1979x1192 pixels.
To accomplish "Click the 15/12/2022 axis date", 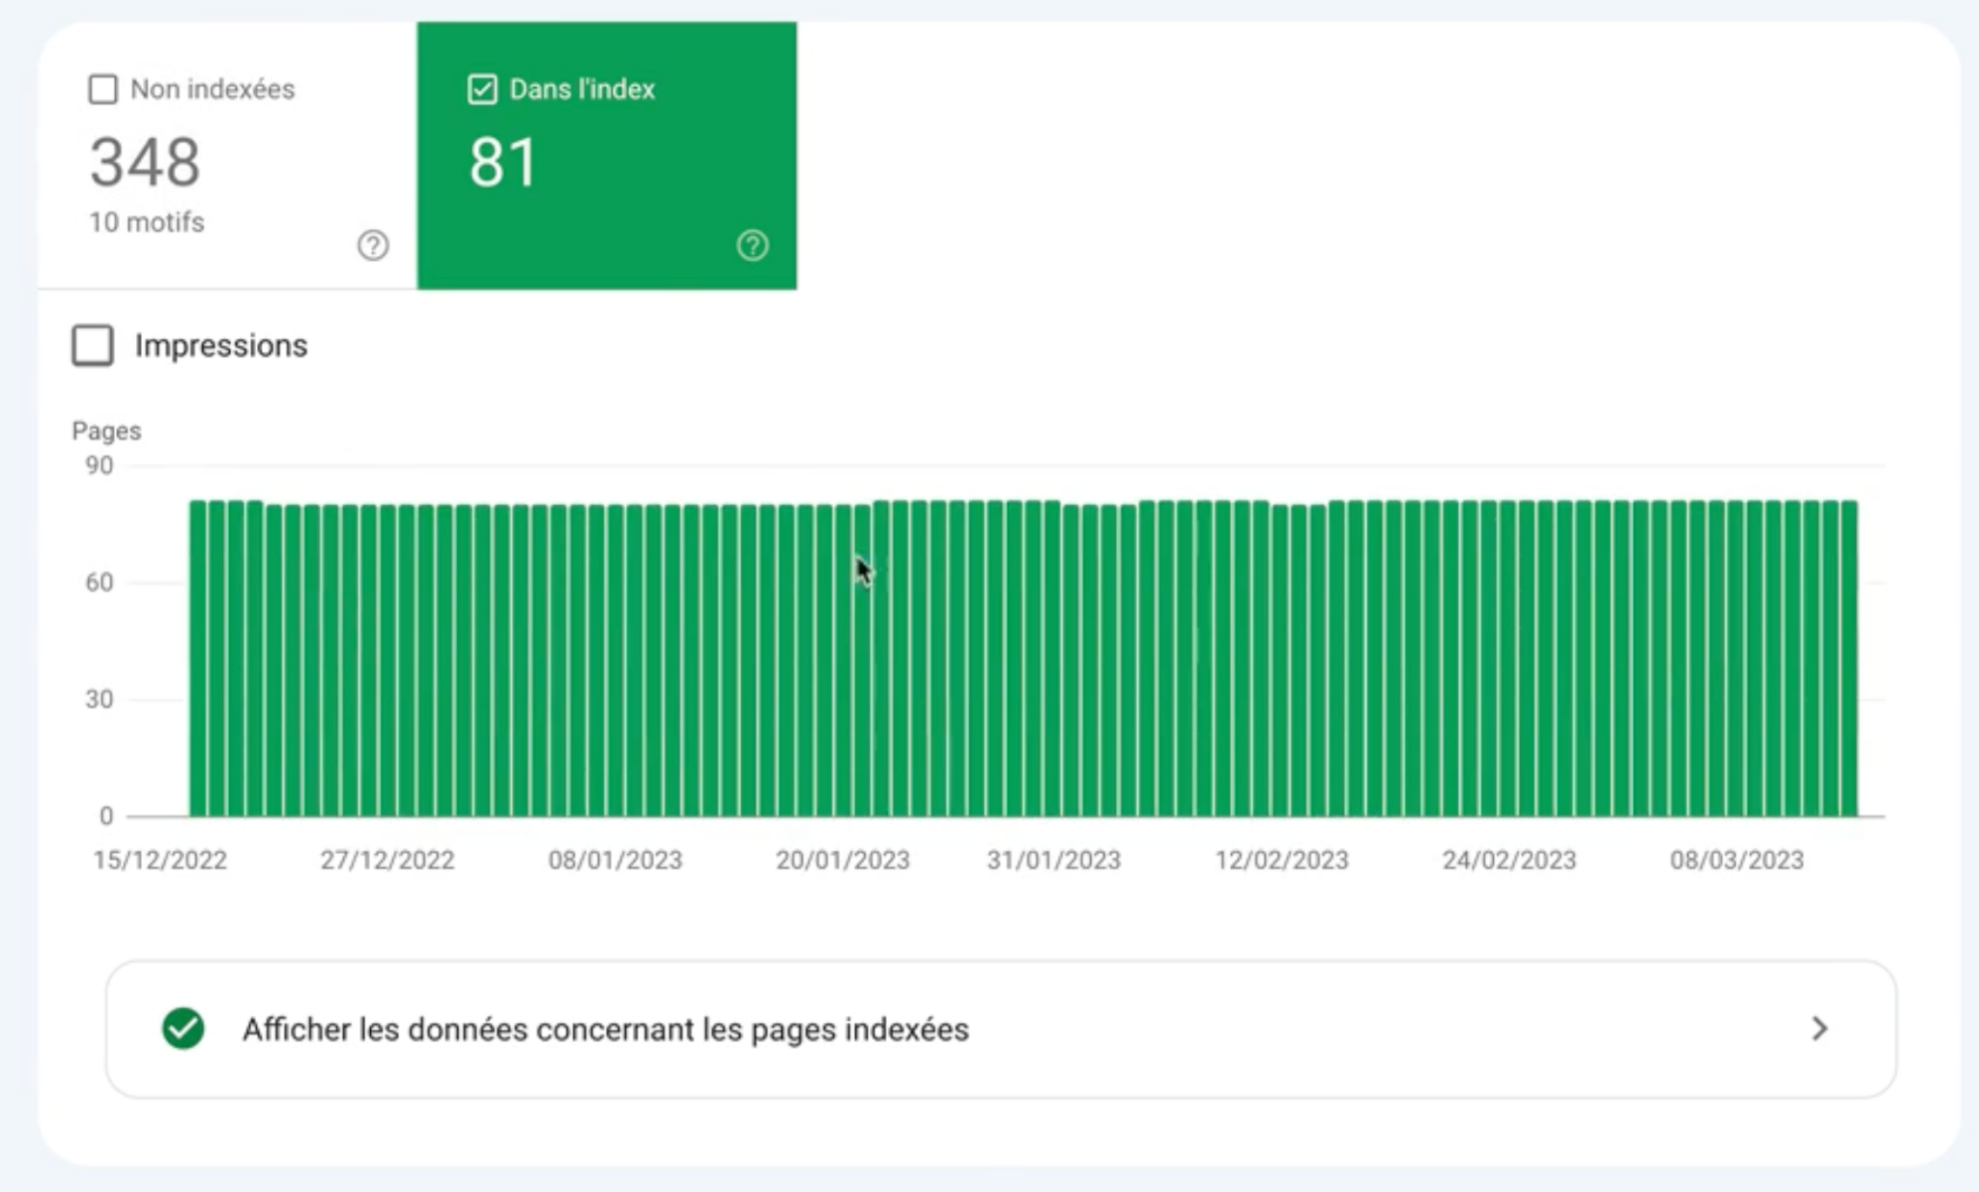I will pos(159,860).
